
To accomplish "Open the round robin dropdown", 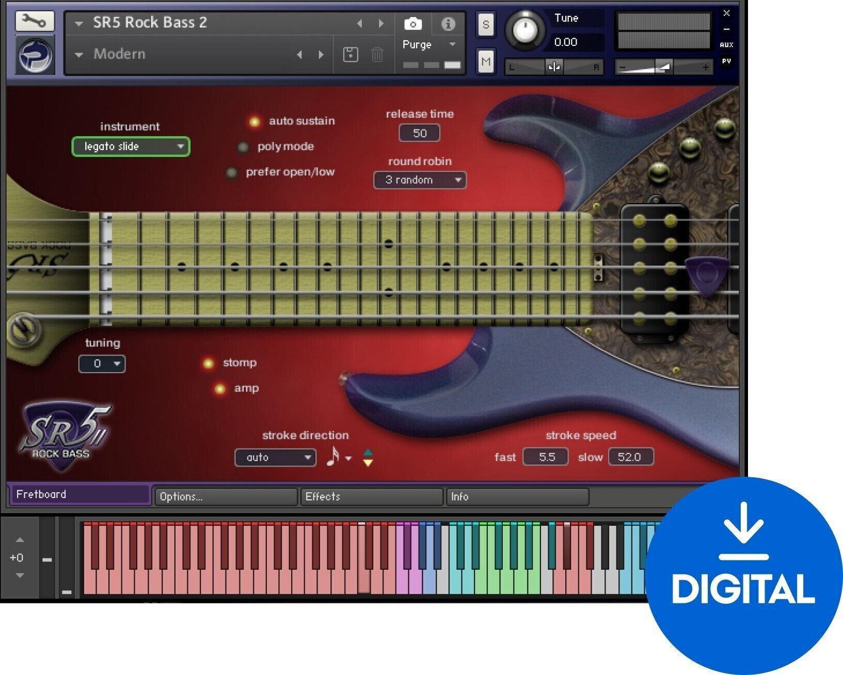I will point(420,180).
